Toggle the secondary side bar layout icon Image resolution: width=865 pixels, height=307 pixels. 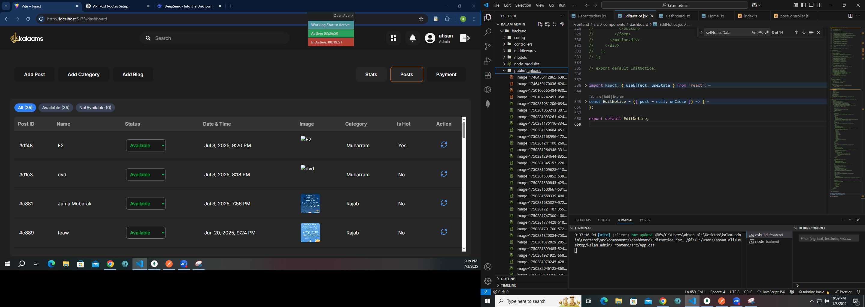tap(819, 5)
